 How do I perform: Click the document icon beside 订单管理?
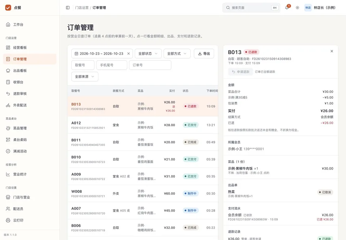tap(8, 59)
